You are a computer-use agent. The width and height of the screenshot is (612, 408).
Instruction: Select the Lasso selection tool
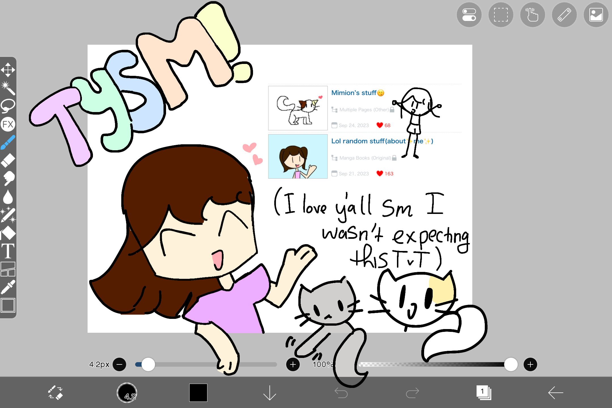tap(8, 105)
